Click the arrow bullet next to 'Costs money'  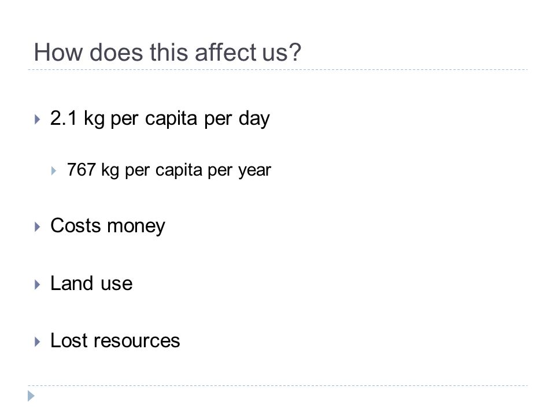pyautogui.click(x=38, y=226)
